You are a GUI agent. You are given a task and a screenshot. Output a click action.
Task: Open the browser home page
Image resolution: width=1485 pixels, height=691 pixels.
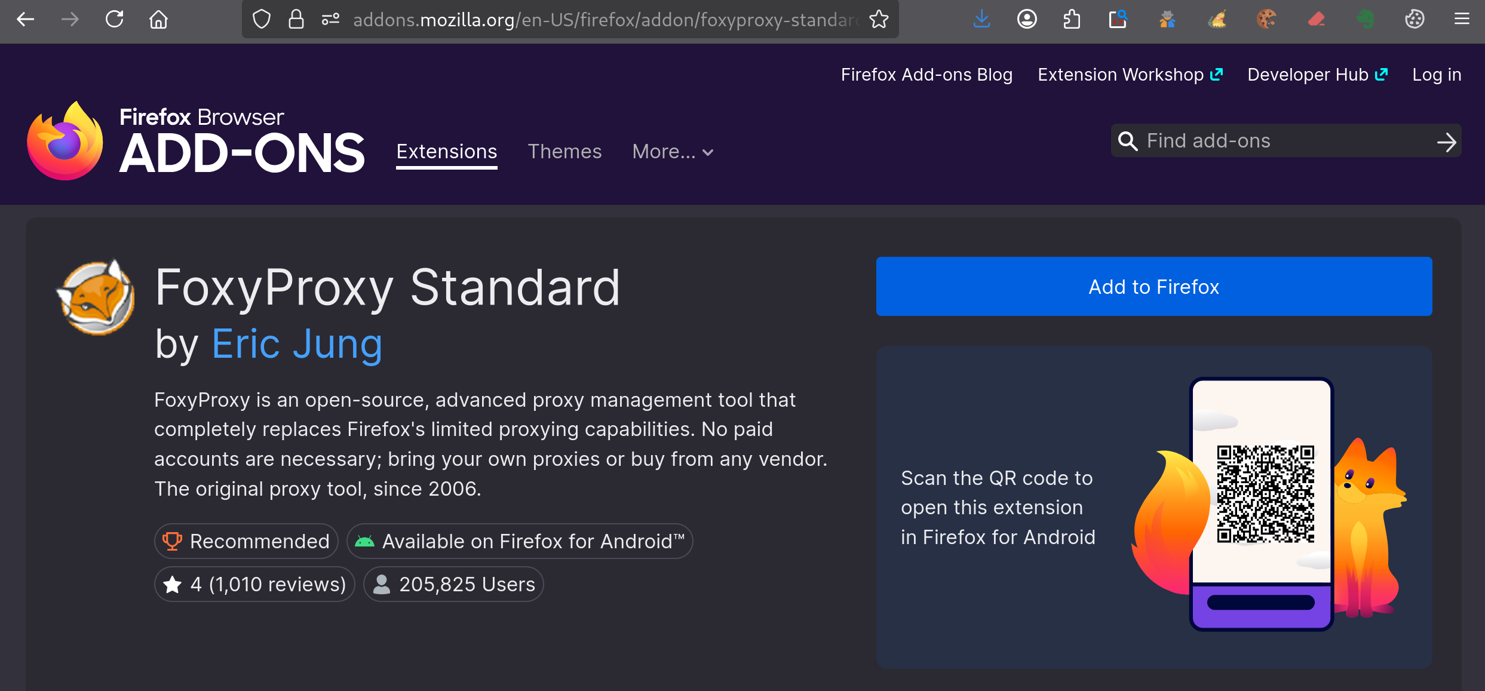click(158, 20)
